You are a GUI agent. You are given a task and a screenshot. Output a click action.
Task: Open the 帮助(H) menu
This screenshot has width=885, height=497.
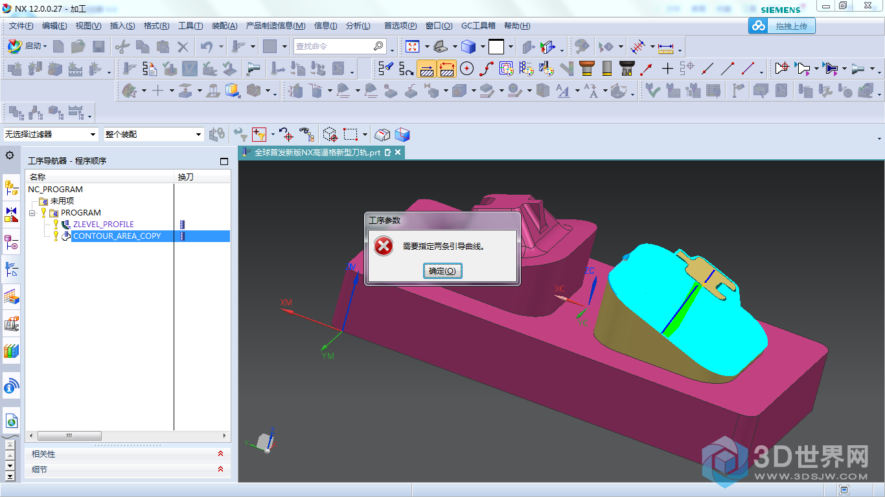point(517,26)
